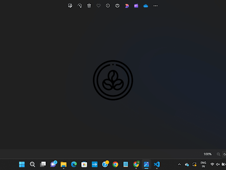
Task: Open File Explorer from the taskbar
Action: (x=63, y=164)
